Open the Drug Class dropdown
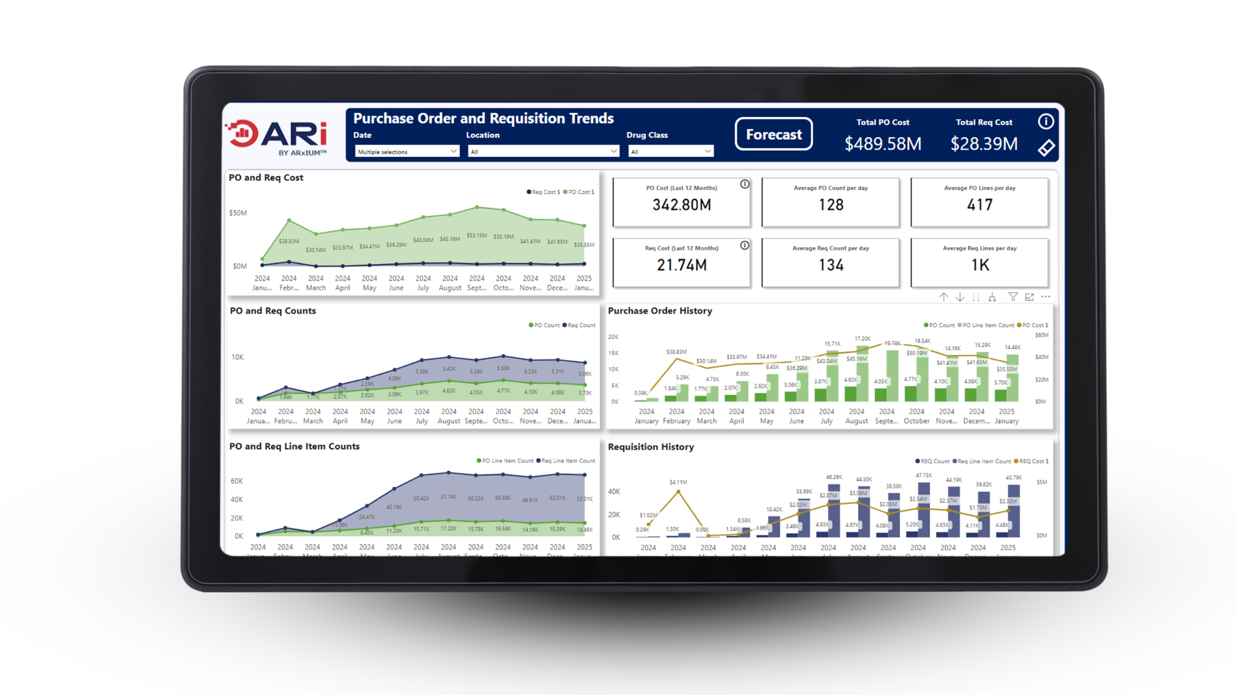Screen dimensions: 1235x695 [671, 152]
